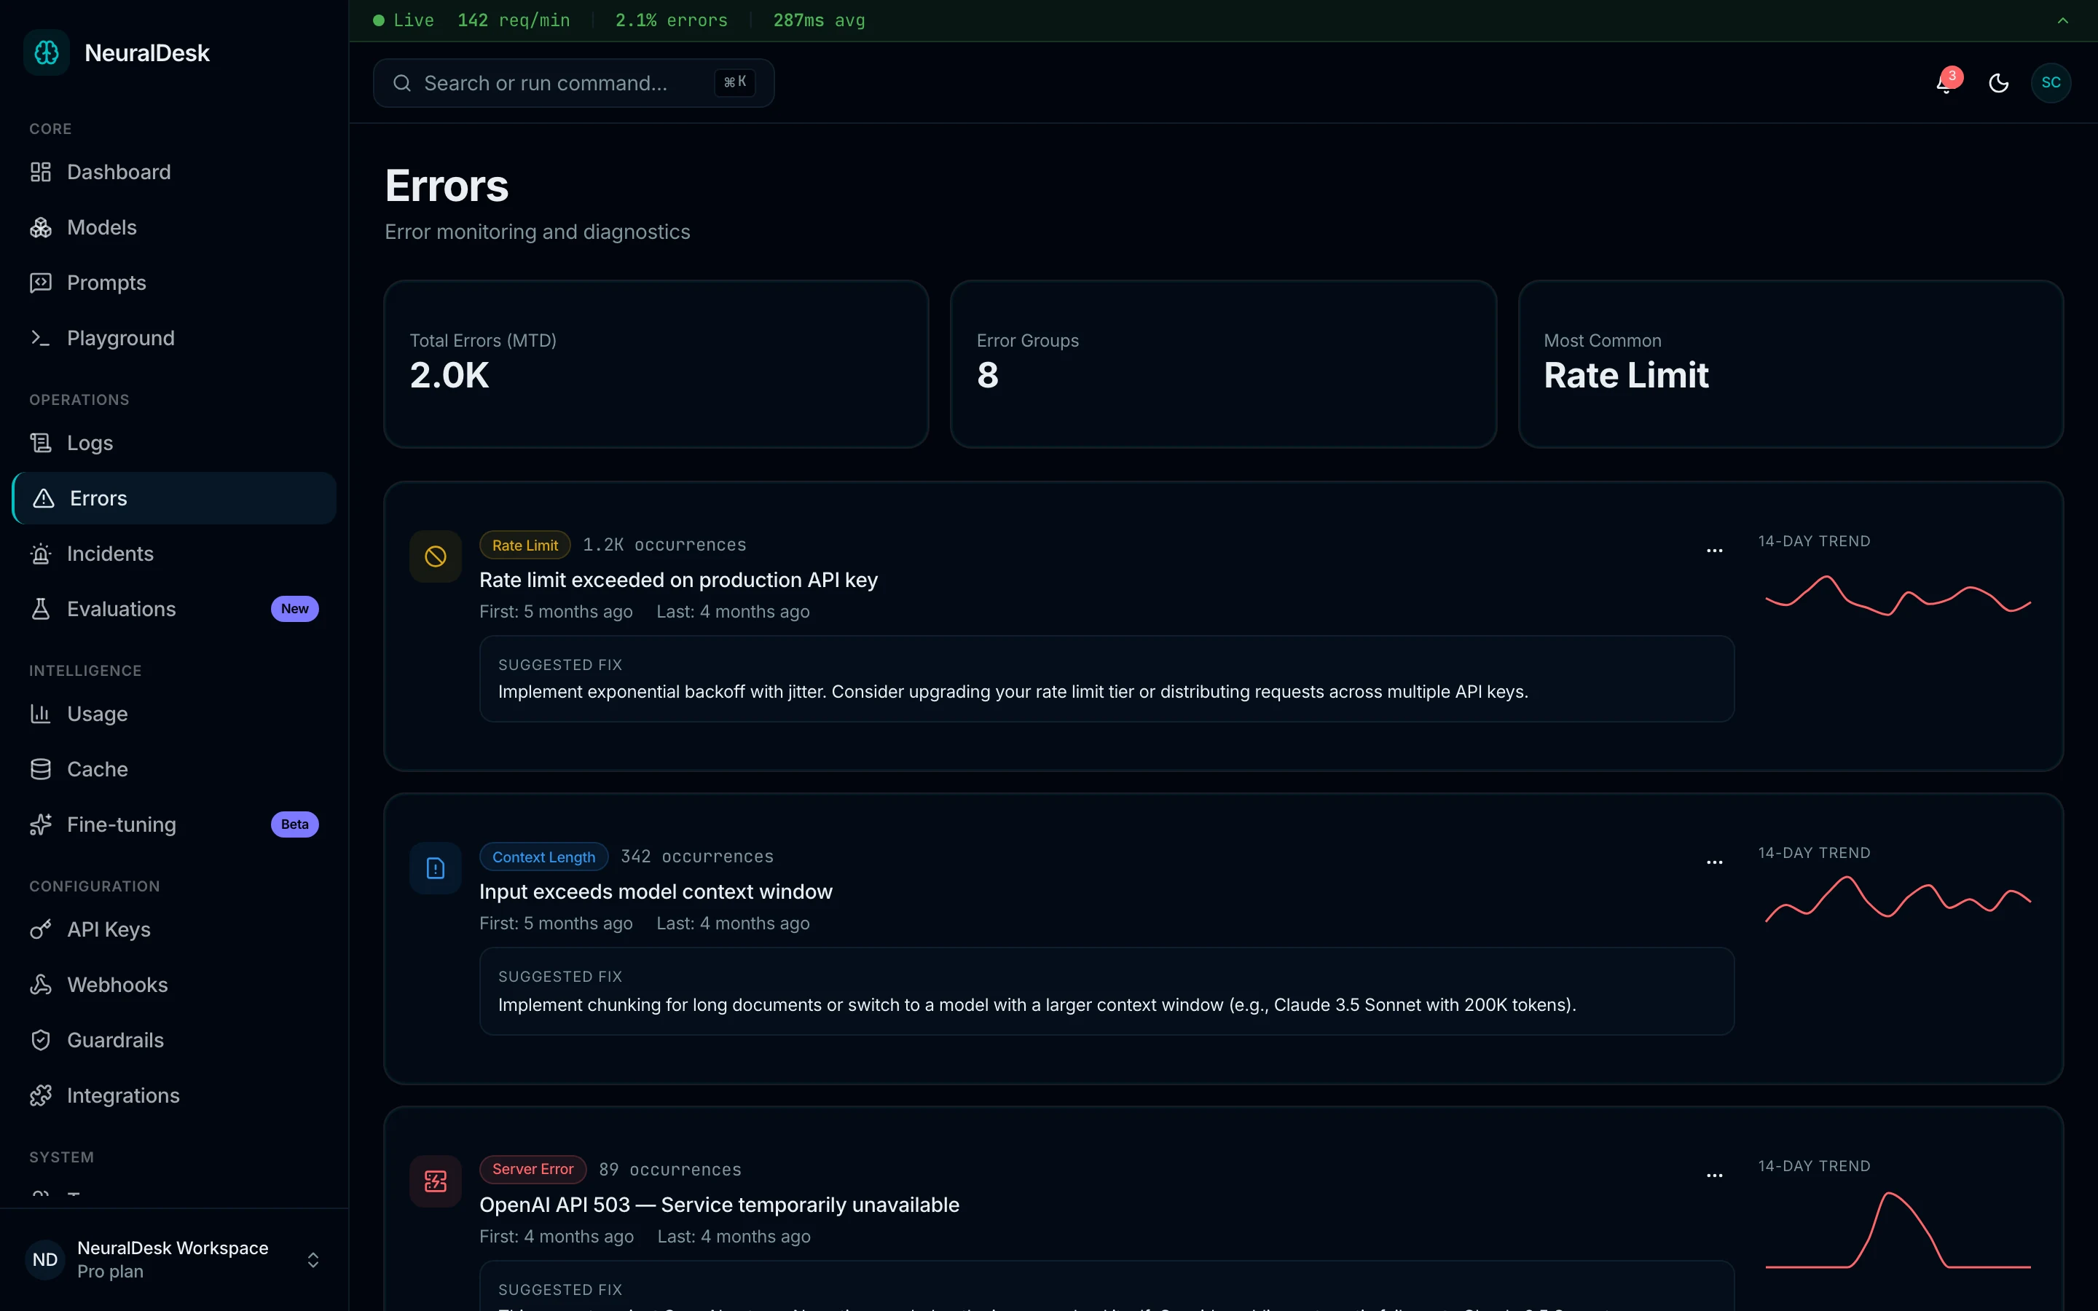Screen dimensions: 2098x1311
Task: Click the NeuralDesk brain logo icon
Action: pos(47,53)
